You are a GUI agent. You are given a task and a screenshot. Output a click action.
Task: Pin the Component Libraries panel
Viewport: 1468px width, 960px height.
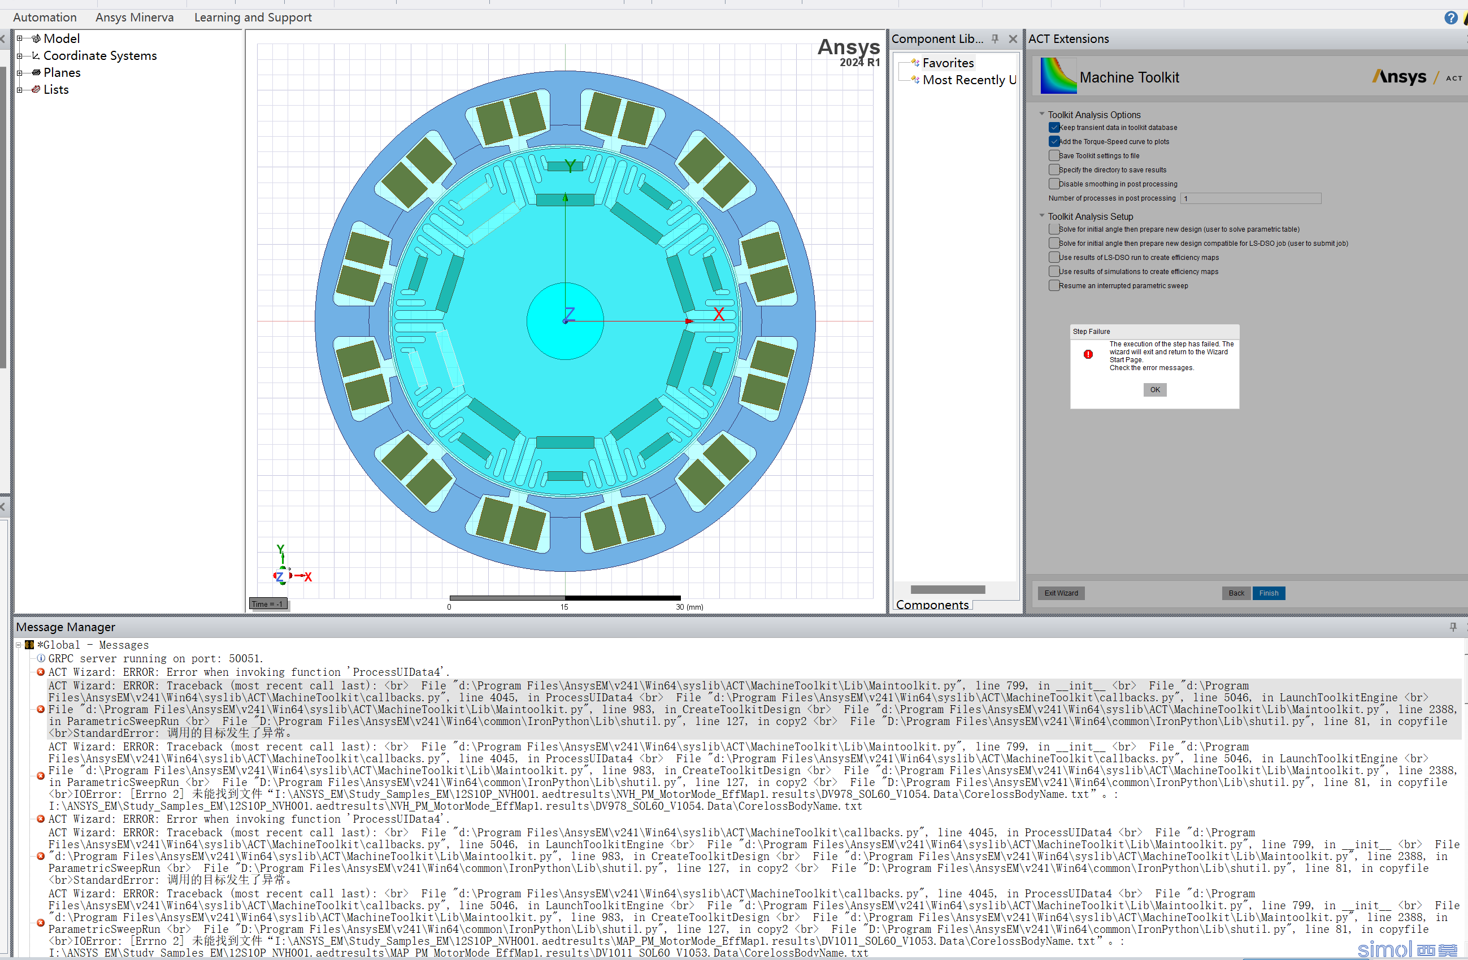(x=995, y=39)
